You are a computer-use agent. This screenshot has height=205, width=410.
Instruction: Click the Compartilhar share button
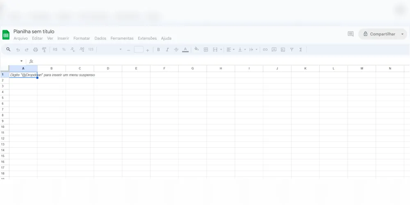[x=379, y=34]
